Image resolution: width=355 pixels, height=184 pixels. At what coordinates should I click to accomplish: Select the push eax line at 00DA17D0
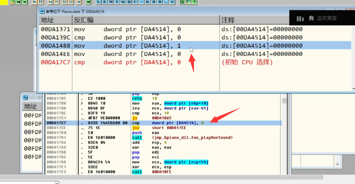[163, 133]
